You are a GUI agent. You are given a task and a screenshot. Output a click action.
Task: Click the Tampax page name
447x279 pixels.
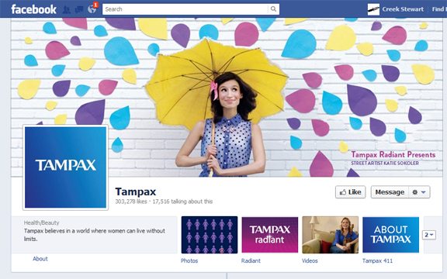(x=136, y=191)
